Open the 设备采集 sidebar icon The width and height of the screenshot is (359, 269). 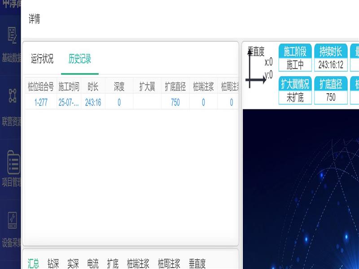[13, 221]
